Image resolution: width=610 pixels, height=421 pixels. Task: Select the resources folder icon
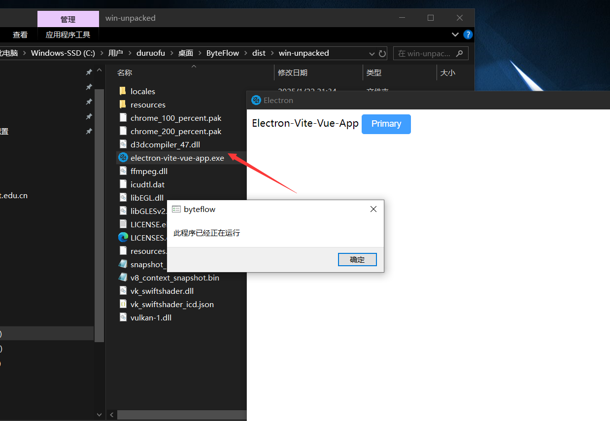coord(123,105)
